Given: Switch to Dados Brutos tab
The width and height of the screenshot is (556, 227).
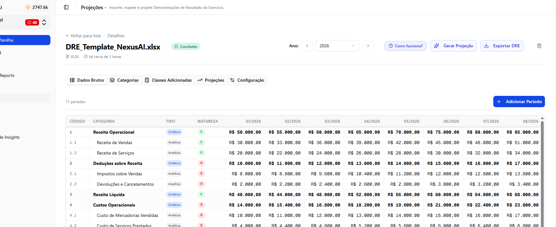Looking at the screenshot, I should tap(87, 80).
